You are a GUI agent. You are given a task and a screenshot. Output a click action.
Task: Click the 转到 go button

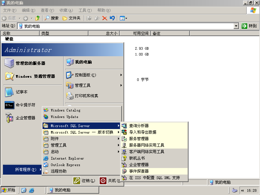(x=249, y=26)
